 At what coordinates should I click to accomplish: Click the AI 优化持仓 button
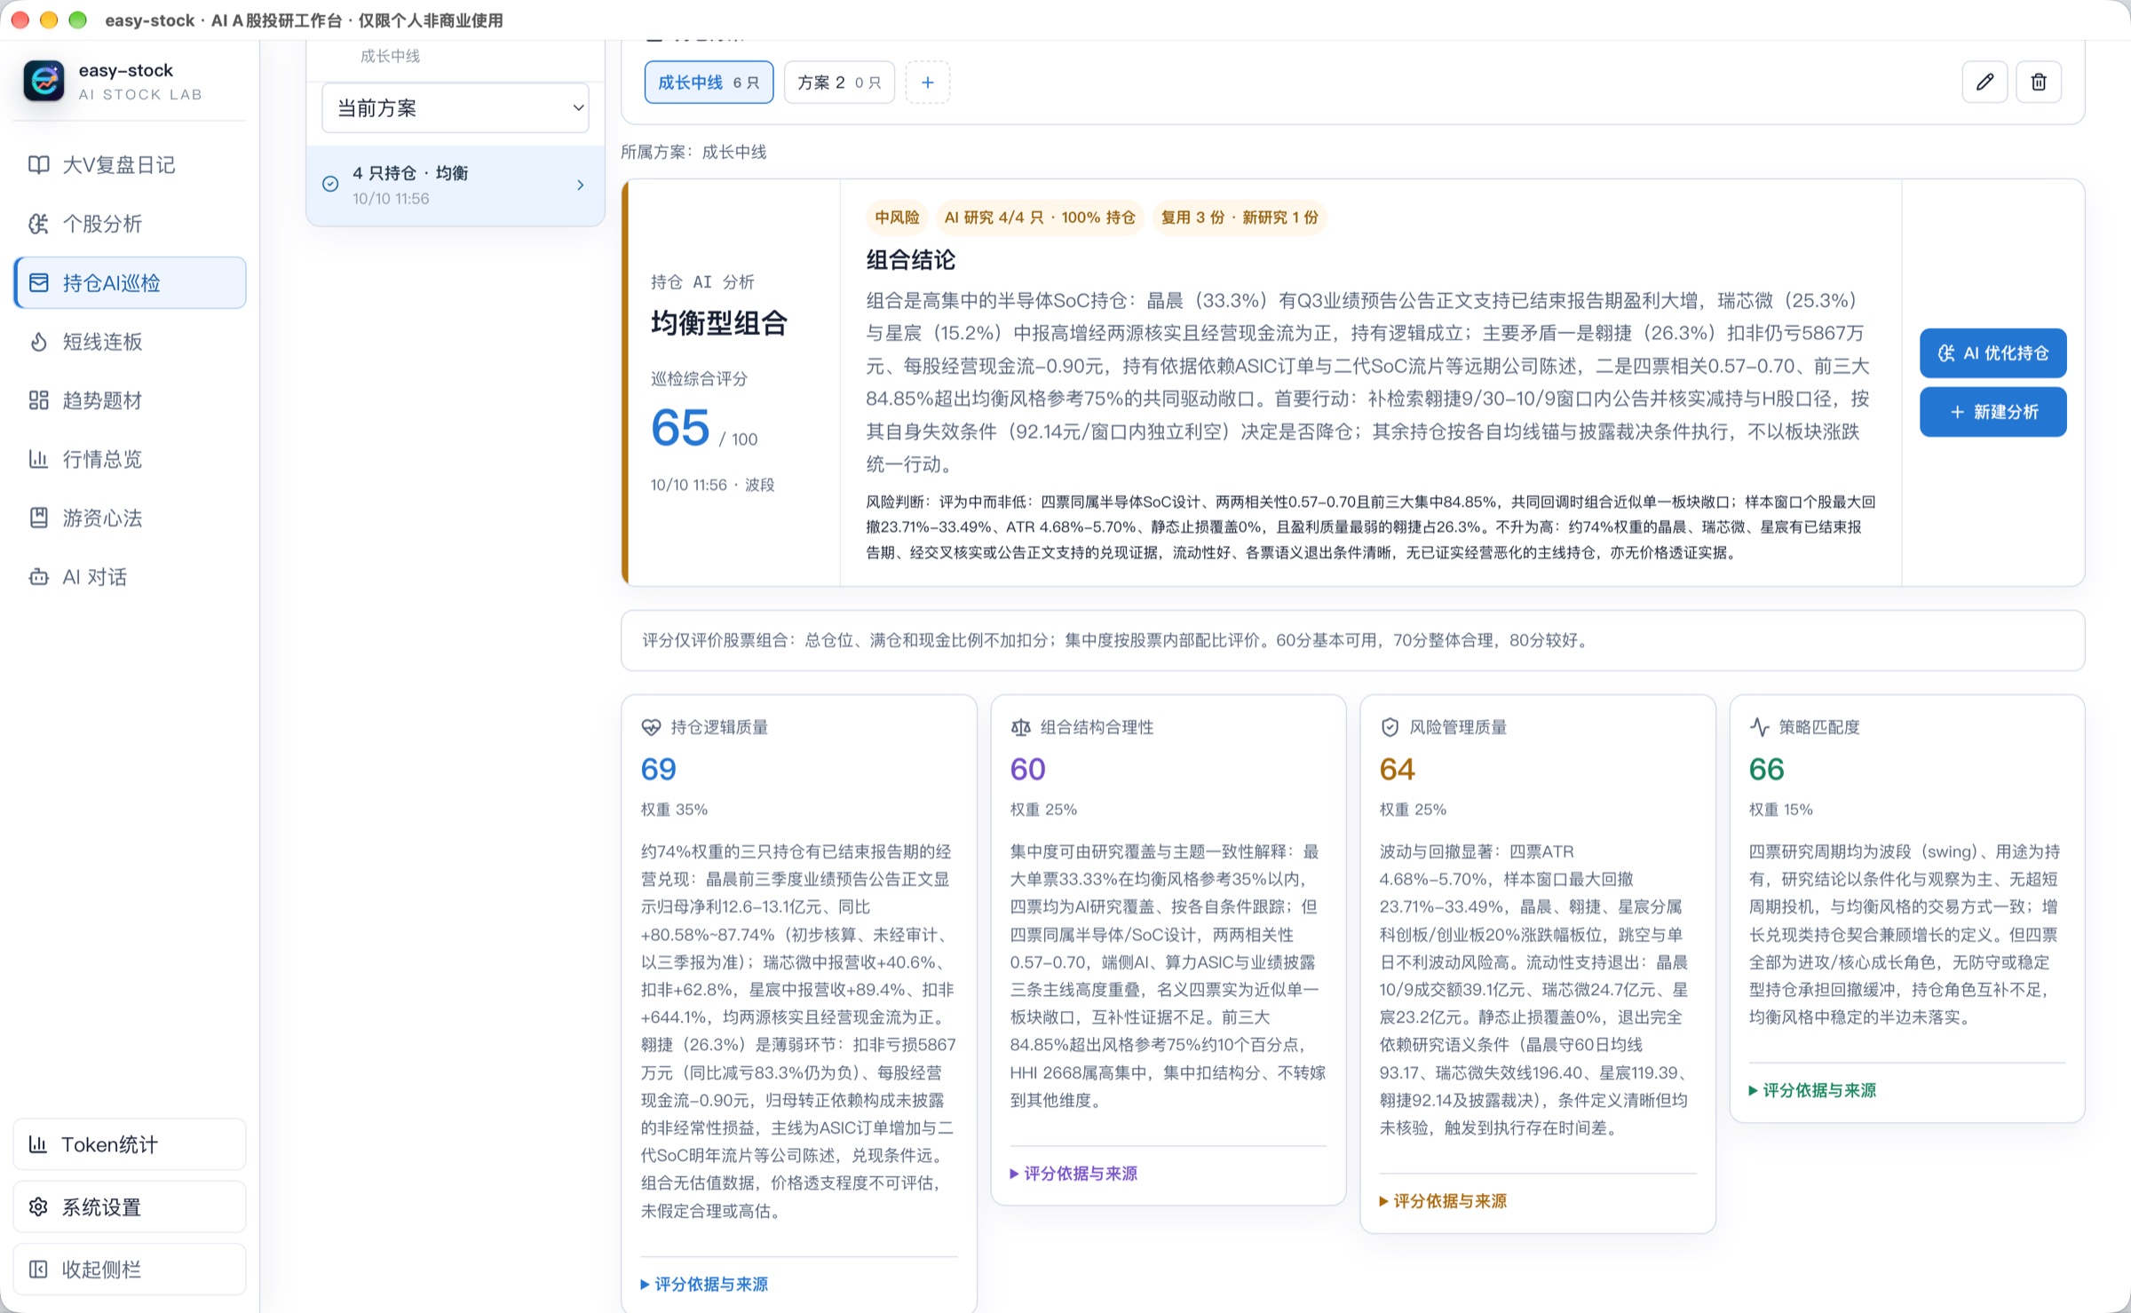pyautogui.click(x=1992, y=353)
